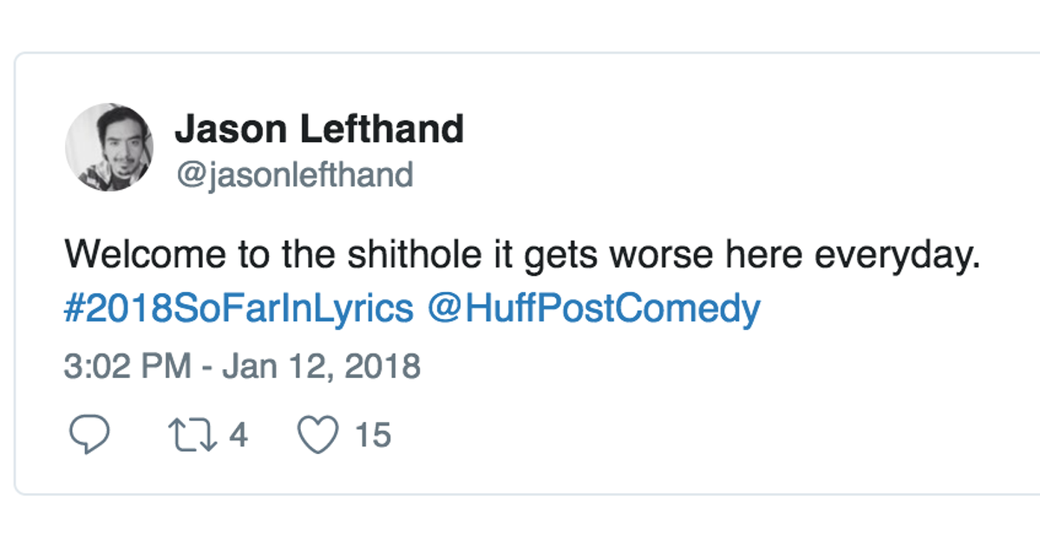Click the like count of 15
The image size is (1040, 546).
pos(373,434)
